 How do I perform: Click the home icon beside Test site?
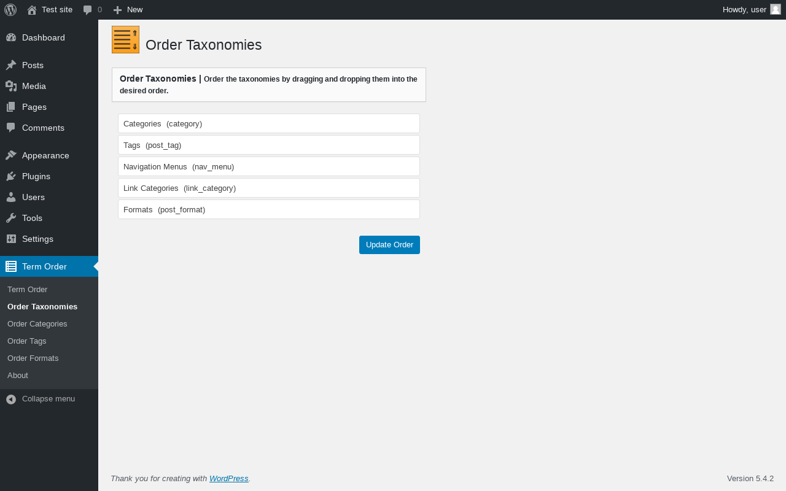[x=32, y=10]
